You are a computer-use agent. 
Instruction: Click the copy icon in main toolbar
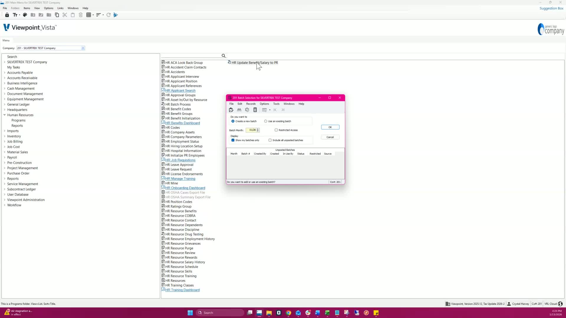coord(57,15)
